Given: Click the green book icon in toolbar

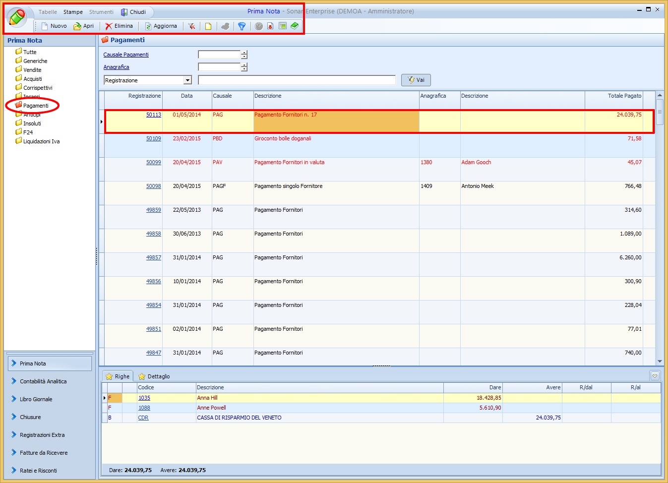Looking at the screenshot, I should tap(295, 26).
